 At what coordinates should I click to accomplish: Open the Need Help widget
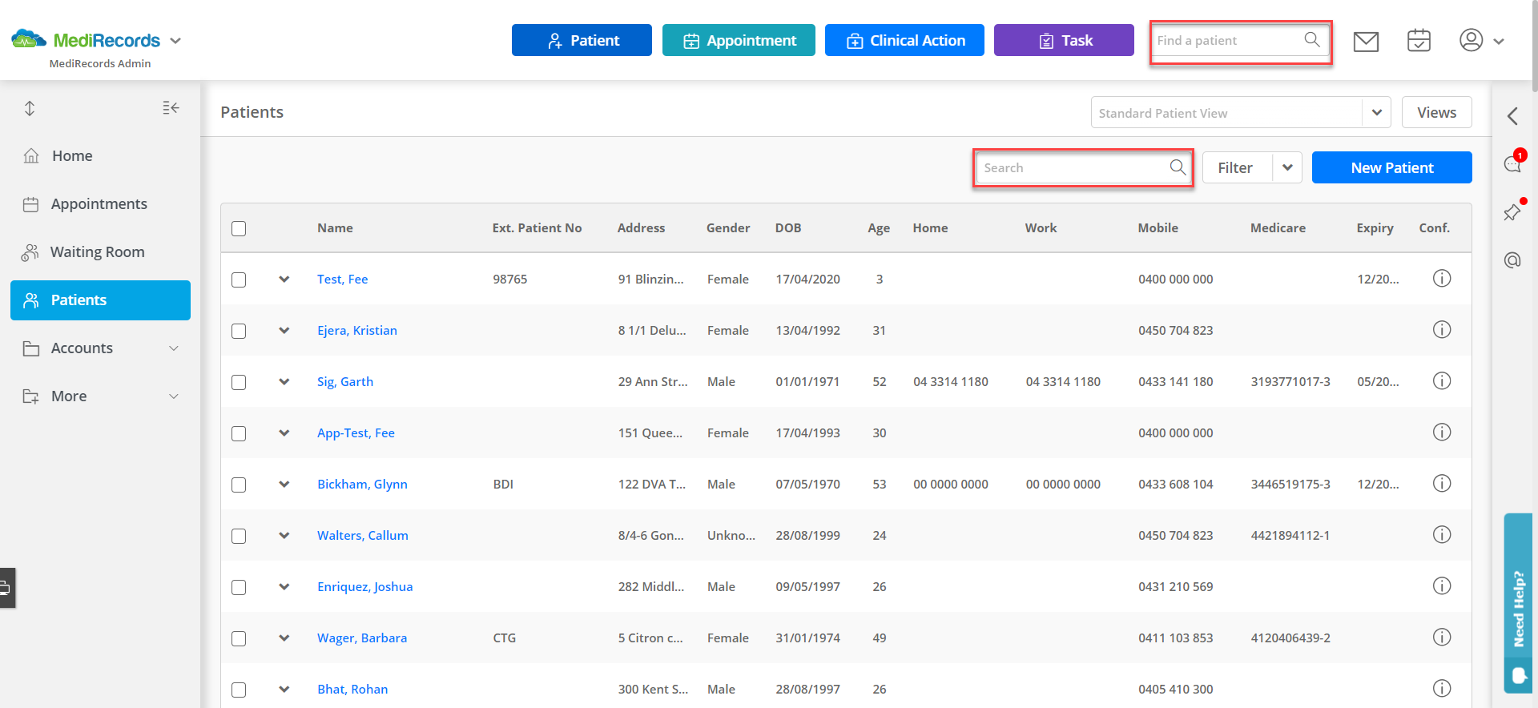pyautogui.click(x=1519, y=602)
